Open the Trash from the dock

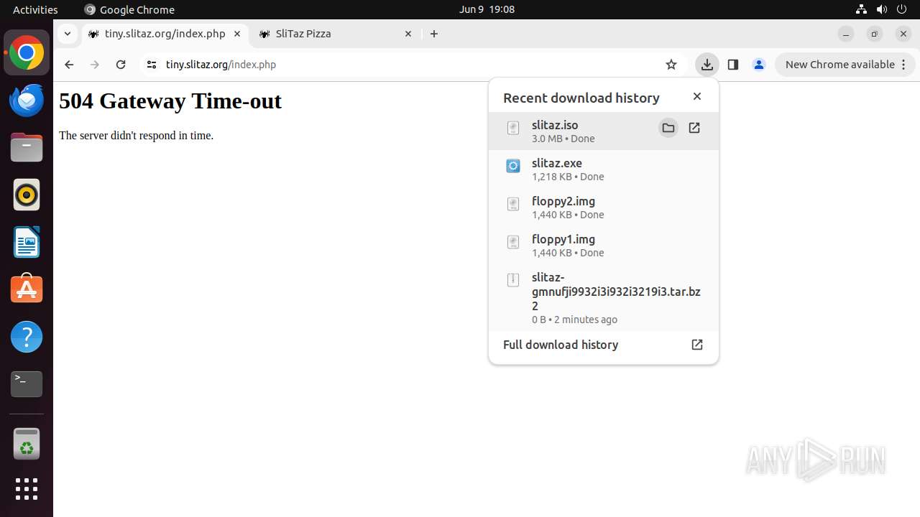tap(27, 444)
